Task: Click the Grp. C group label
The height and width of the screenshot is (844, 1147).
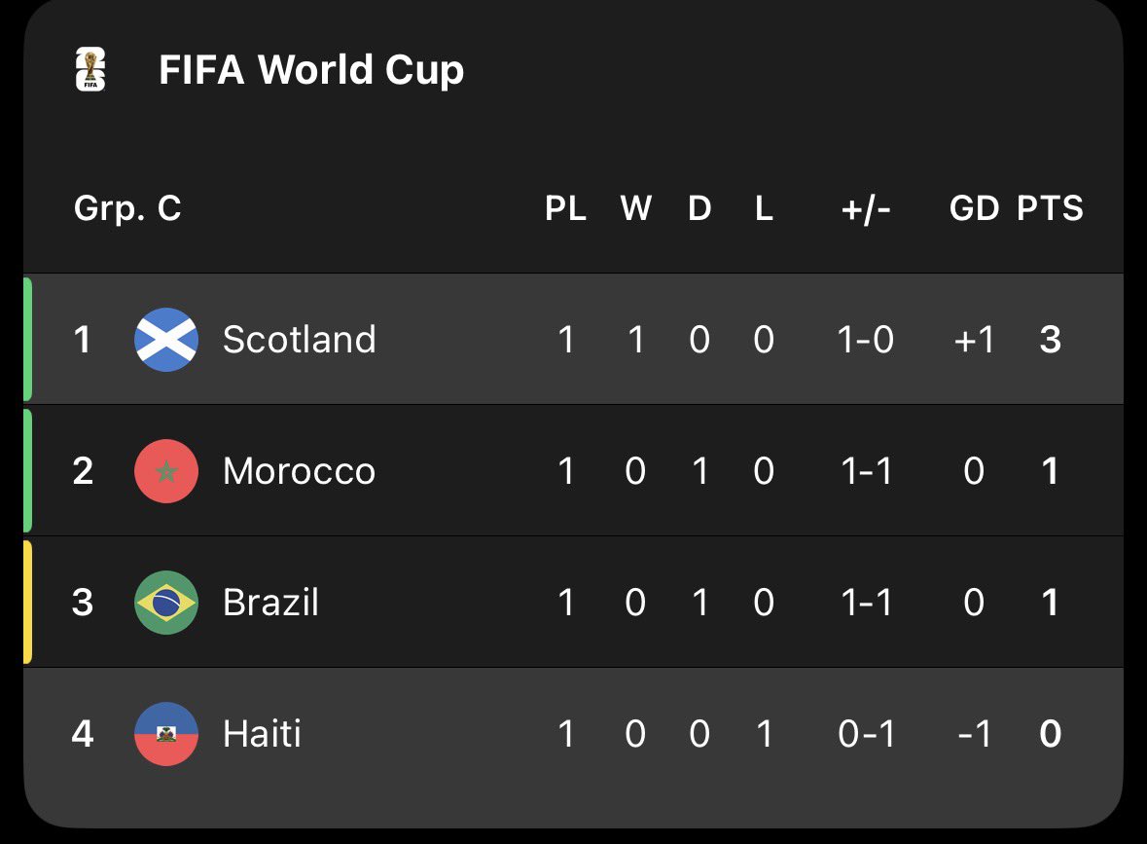Action: (127, 208)
